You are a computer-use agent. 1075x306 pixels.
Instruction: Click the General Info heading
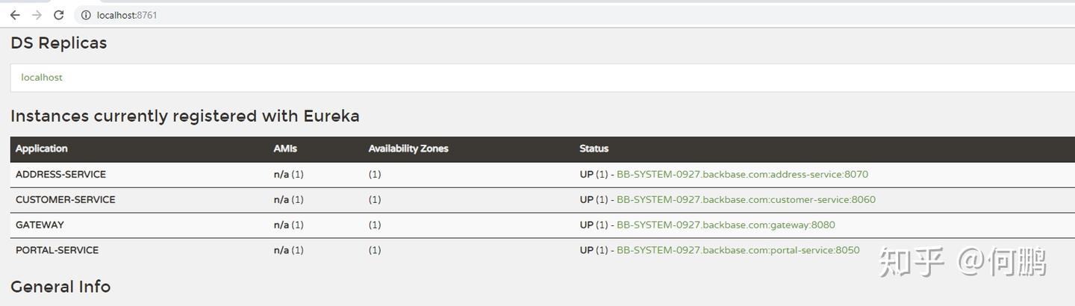coord(60,287)
